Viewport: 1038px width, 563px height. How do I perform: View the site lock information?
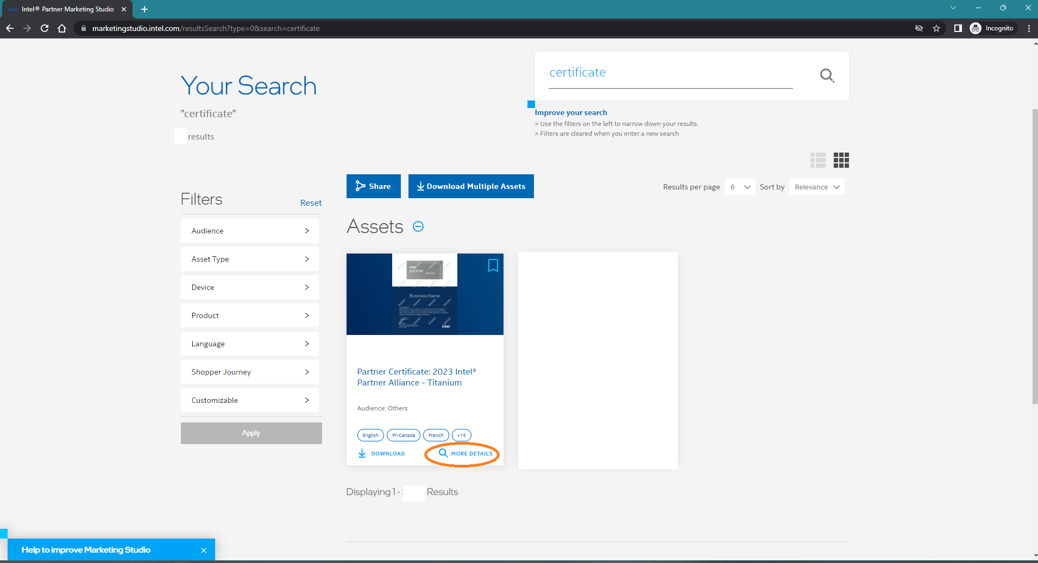(83, 28)
